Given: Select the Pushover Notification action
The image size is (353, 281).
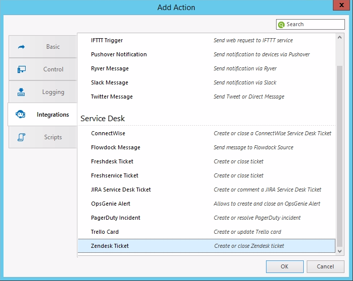Looking at the screenshot, I should pyautogui.click(x=207, y=54).
